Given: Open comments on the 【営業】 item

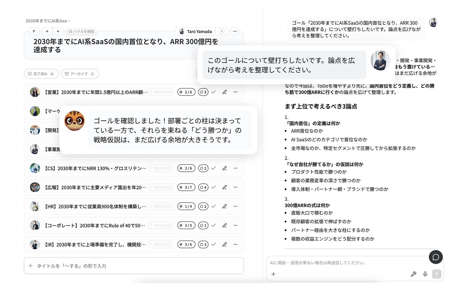Looking at the screenshot, I should 203,92.
